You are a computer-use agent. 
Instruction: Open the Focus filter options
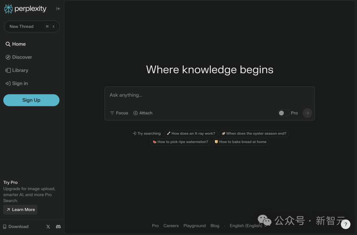pyautogui.click(x=119, y=113)
